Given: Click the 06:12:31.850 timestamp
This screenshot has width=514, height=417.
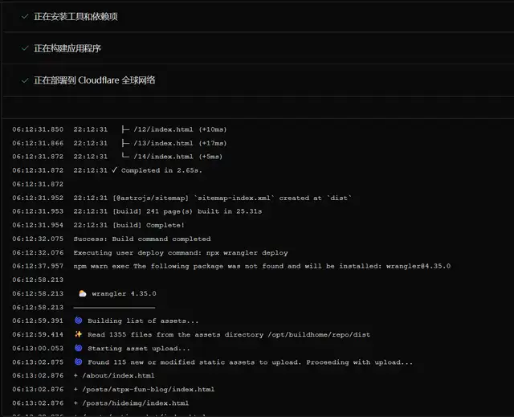Looking at the screenshot, I should coord(38,130).
